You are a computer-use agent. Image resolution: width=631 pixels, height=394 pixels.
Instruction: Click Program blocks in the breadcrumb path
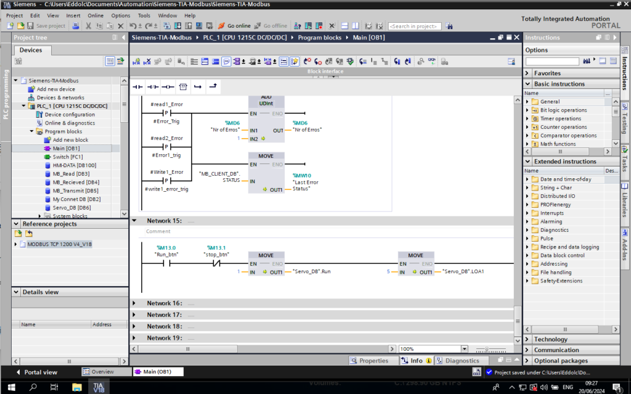320,38
